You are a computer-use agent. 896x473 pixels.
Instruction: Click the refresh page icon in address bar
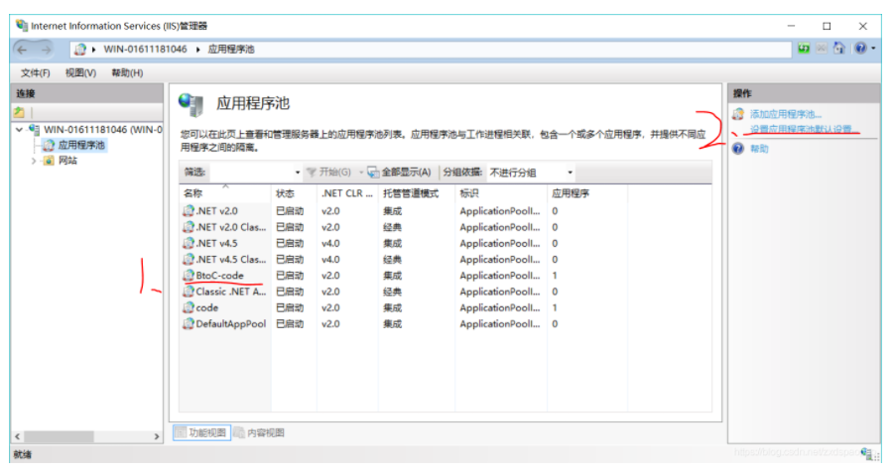pyautogui.click(x=805, y=49)
